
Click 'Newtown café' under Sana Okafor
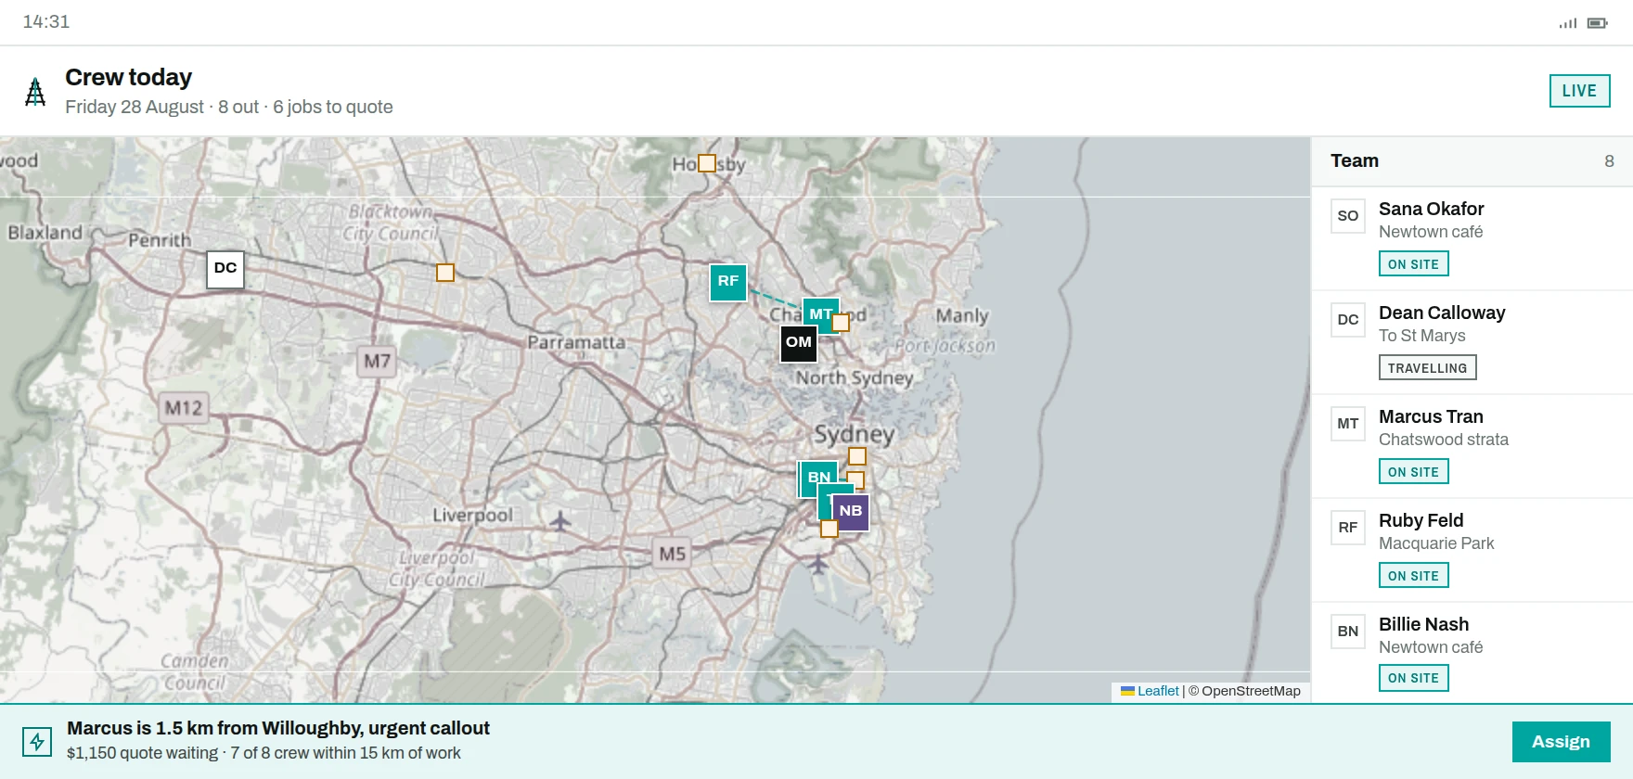tap(1431, 232)
